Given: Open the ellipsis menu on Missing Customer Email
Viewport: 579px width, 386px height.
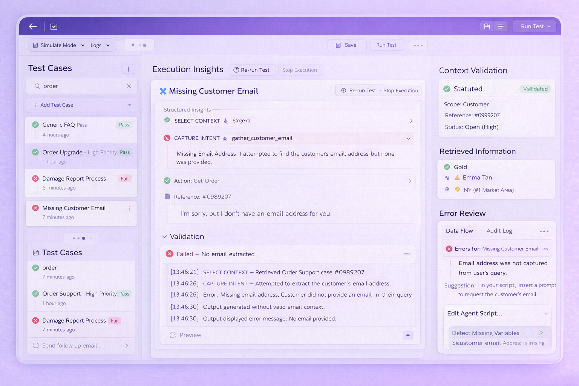Looking at the screenshot, I should tap(130, 208).
